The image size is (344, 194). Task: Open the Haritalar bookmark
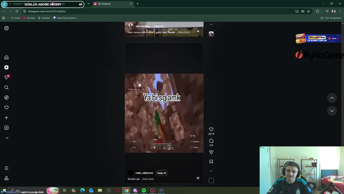click(44, 18)
